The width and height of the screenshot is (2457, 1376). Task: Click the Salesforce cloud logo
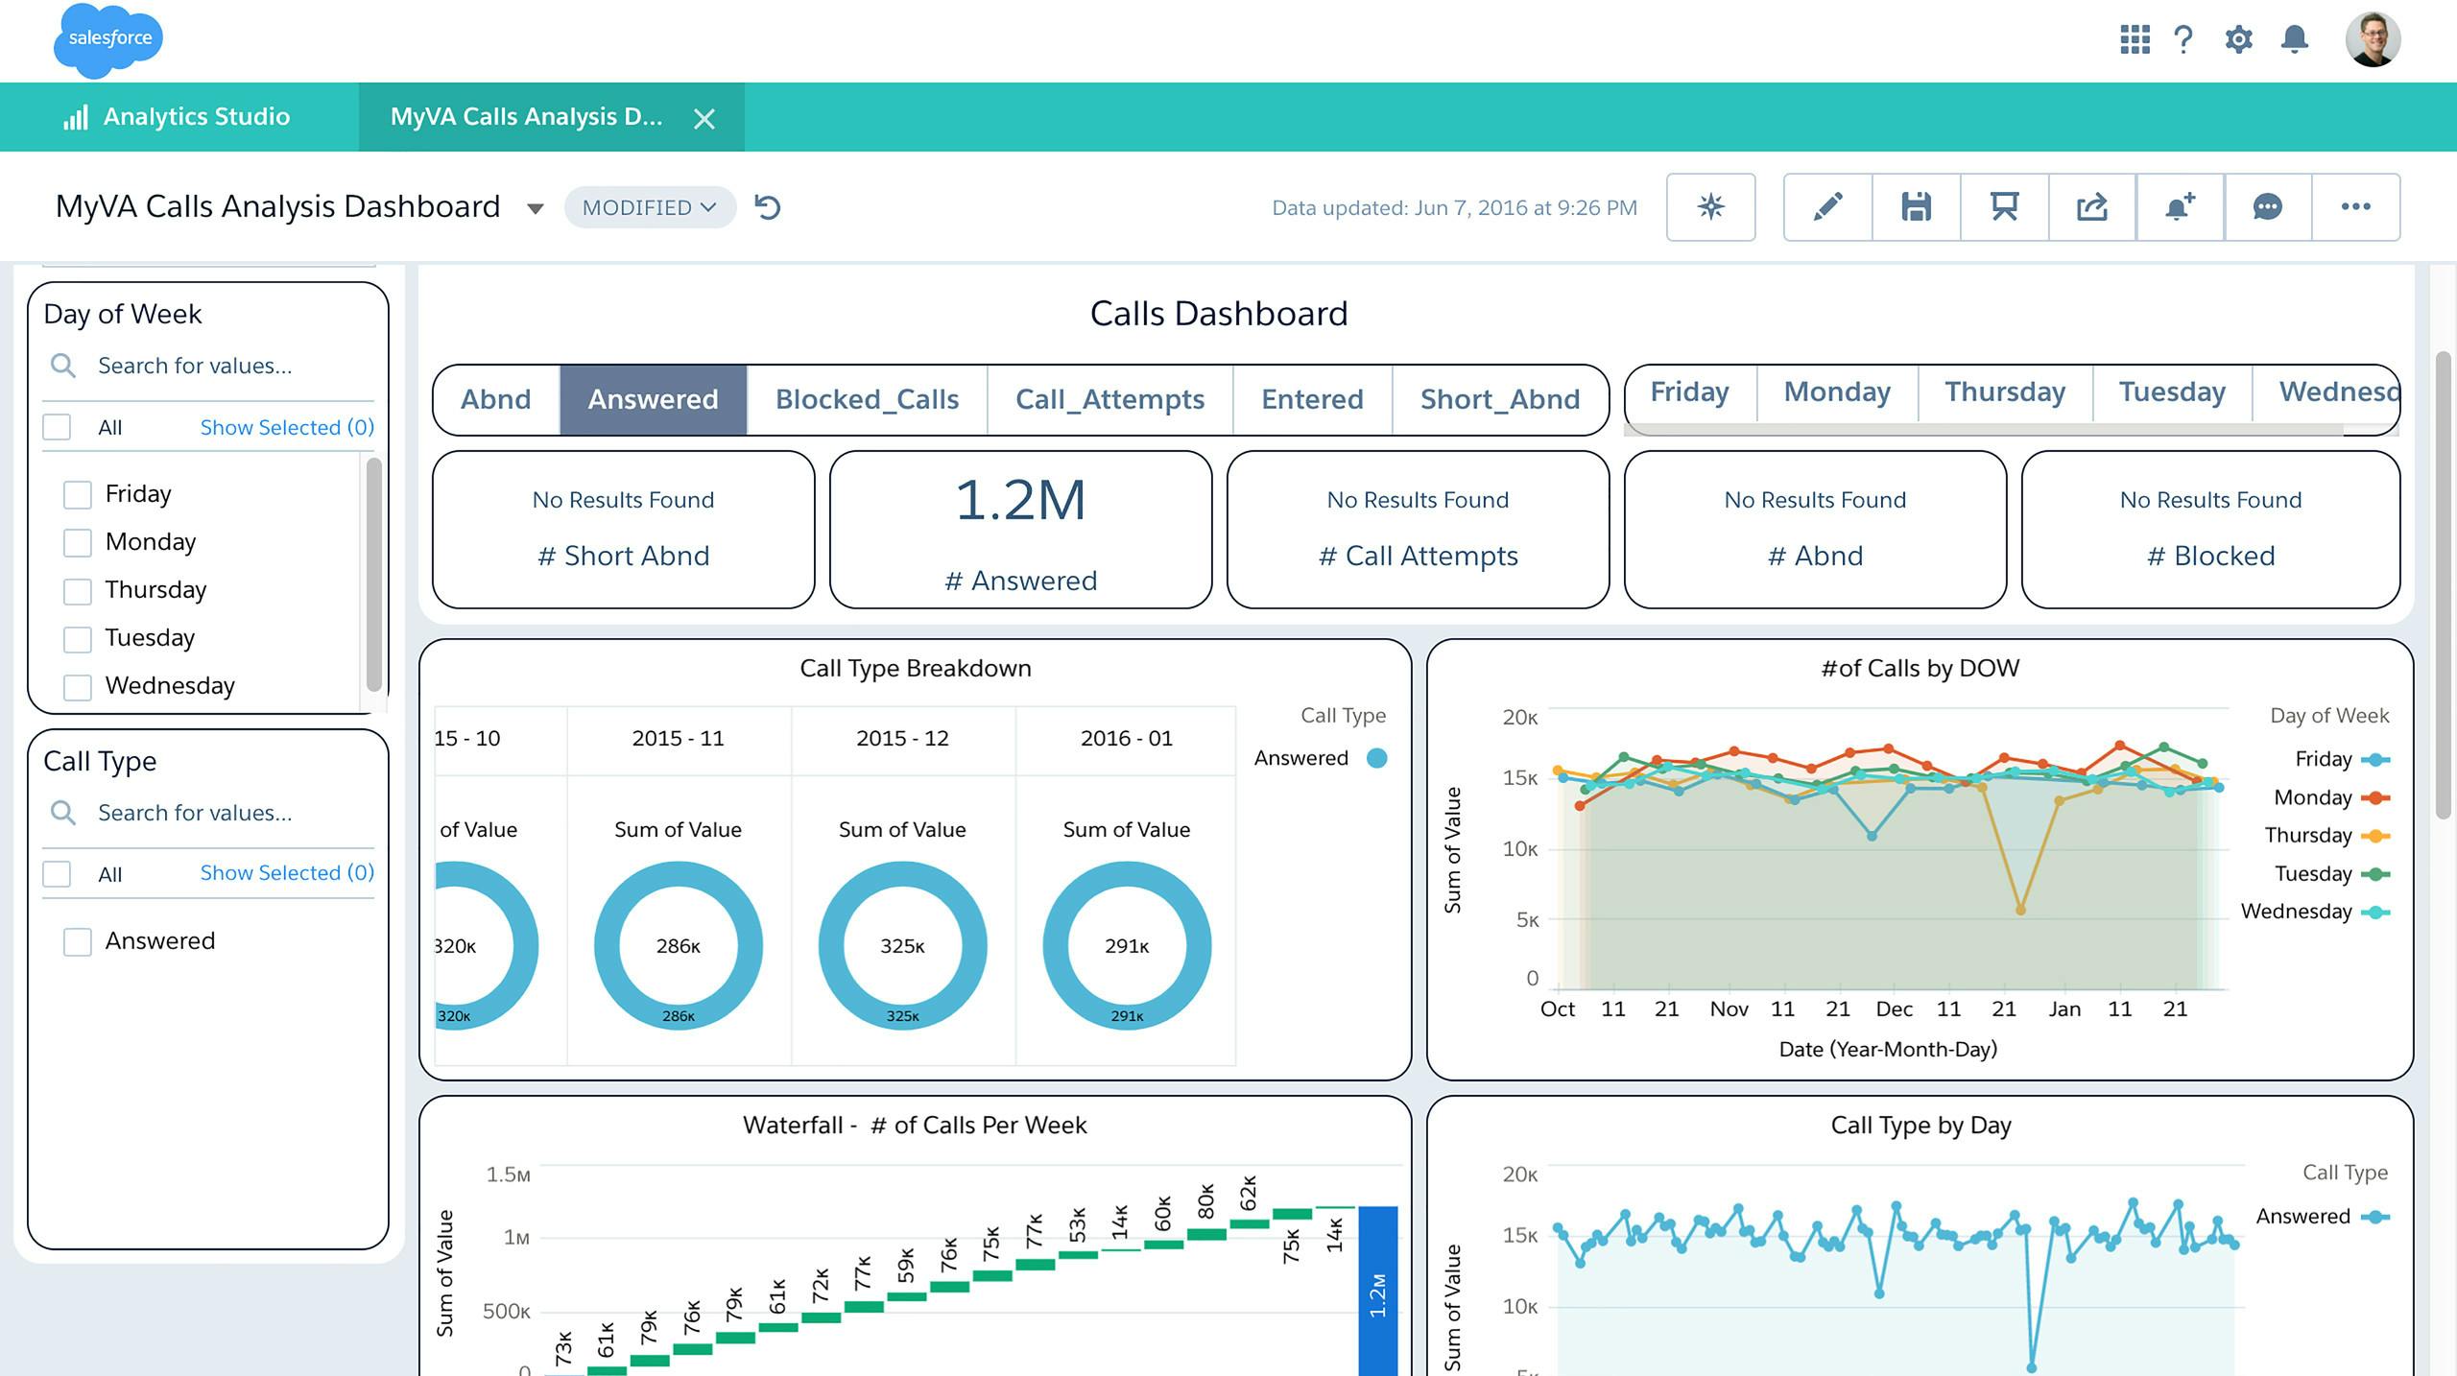(x=108, y=39)
